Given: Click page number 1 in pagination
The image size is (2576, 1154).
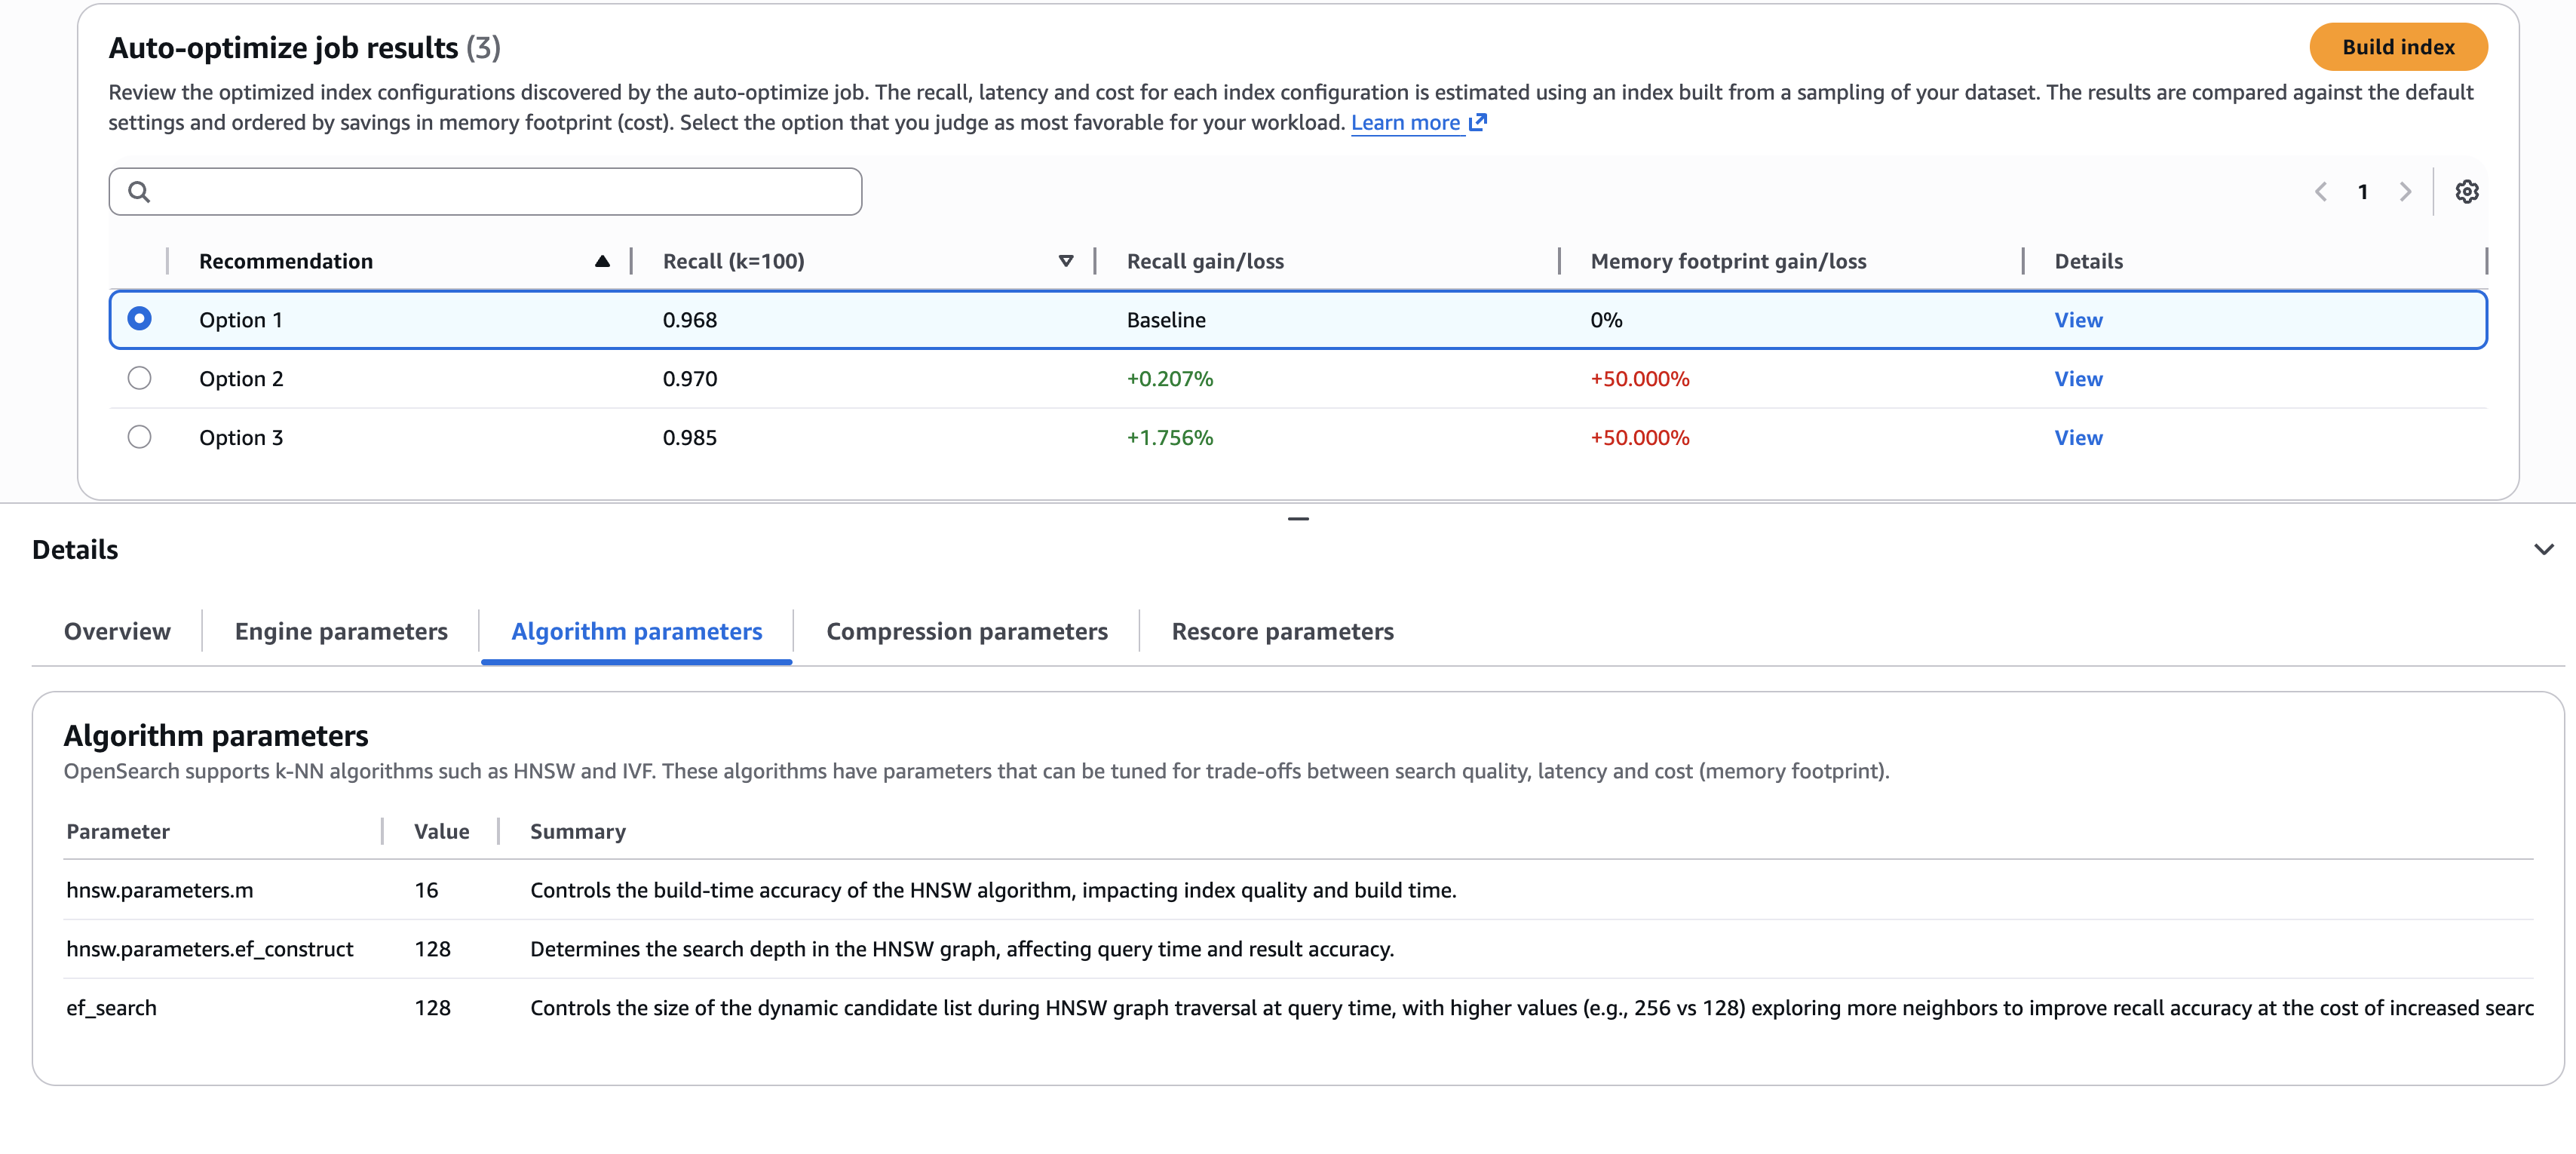Looking at the screenshot, I should click(x=2362, y=191).
